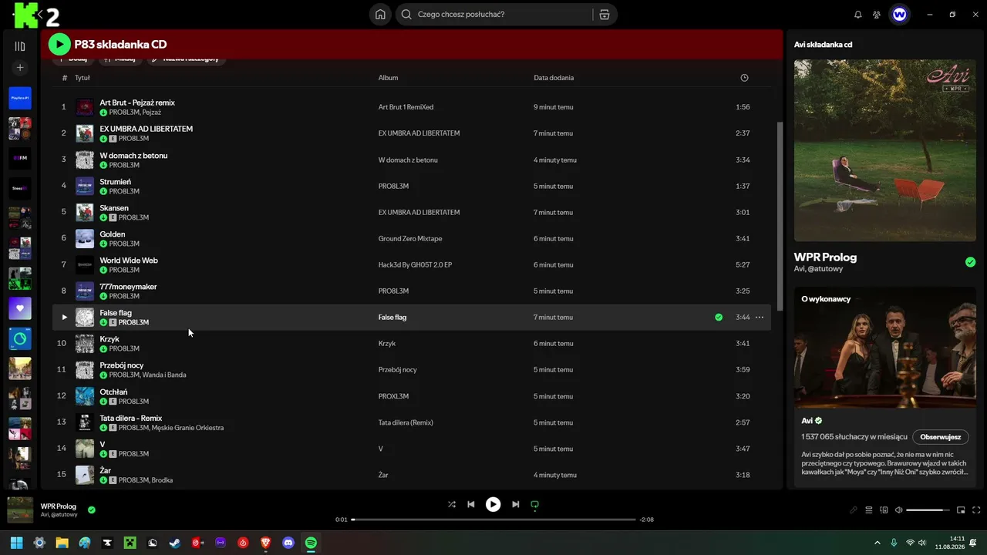Switch to full screen player view
This screenshot has width=987, height=555.
[976, 510]
